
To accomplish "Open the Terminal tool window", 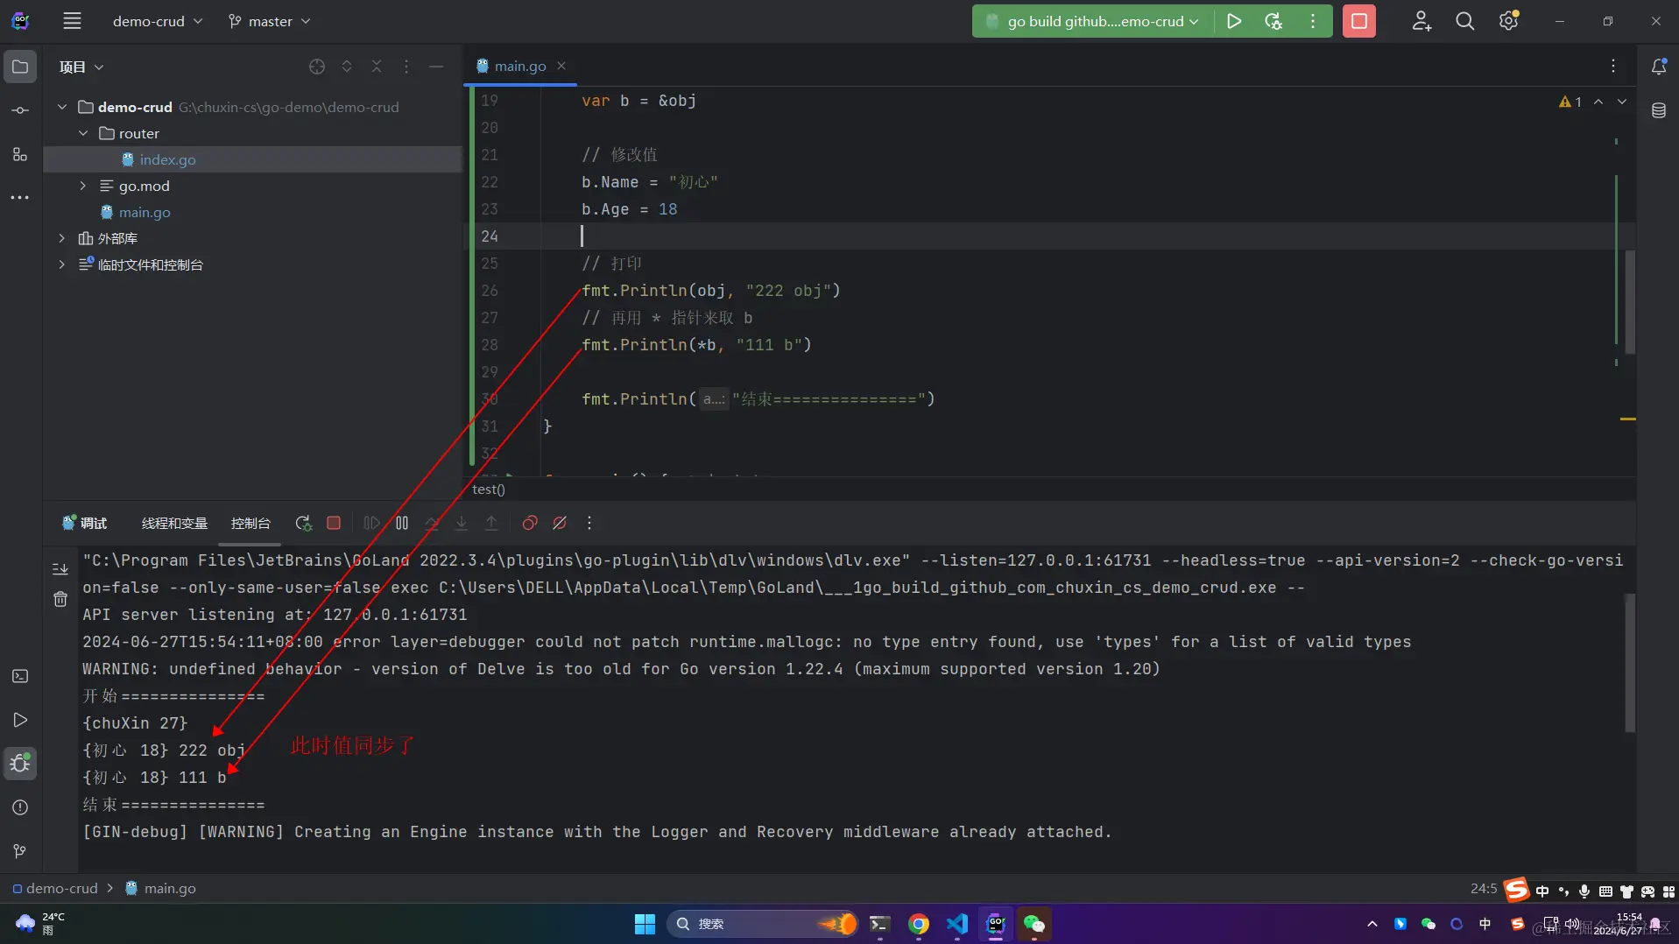I will [x=20, y=676].
